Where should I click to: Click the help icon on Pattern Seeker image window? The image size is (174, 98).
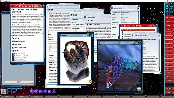[139, 42]
